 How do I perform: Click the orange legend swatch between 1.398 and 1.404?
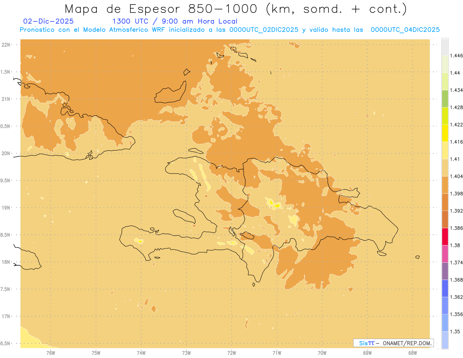(x=445, y=185)
